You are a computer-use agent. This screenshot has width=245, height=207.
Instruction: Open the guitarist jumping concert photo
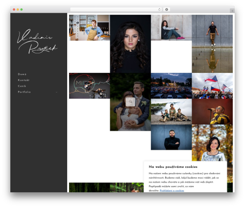click(x=90, y=86)
